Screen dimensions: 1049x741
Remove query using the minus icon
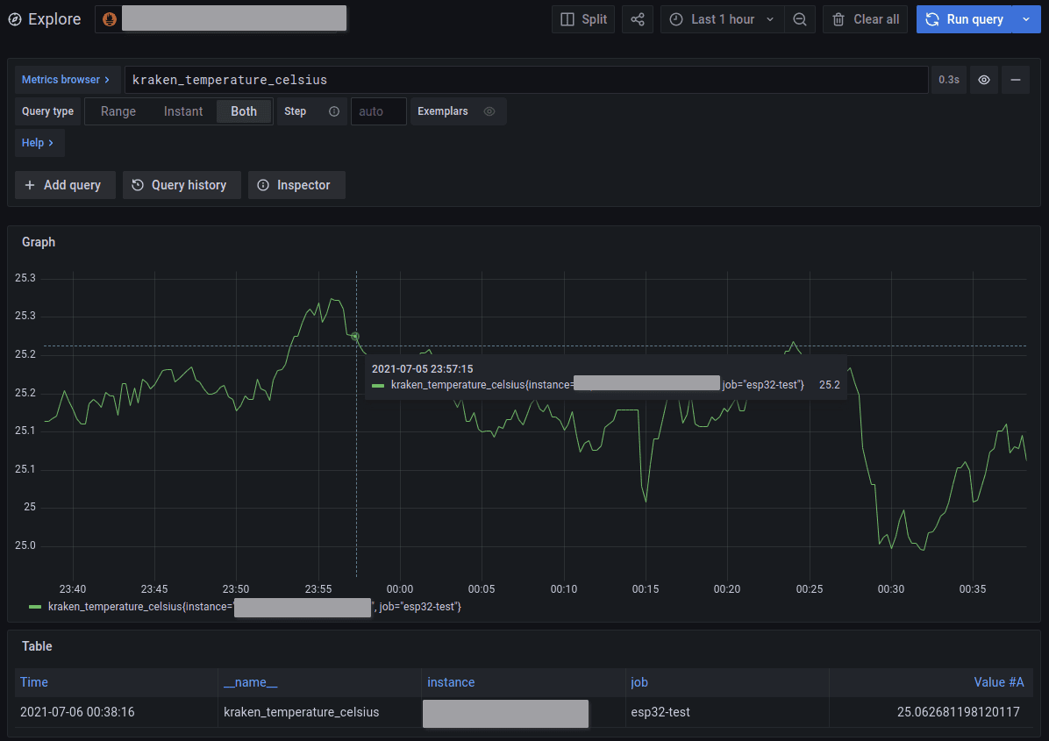click(1016, 80)
